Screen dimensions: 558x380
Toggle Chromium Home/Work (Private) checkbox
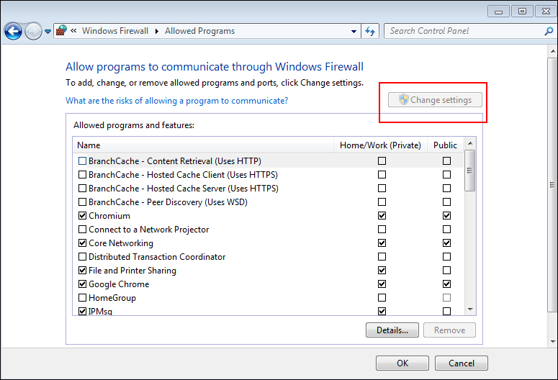[382, 216]
